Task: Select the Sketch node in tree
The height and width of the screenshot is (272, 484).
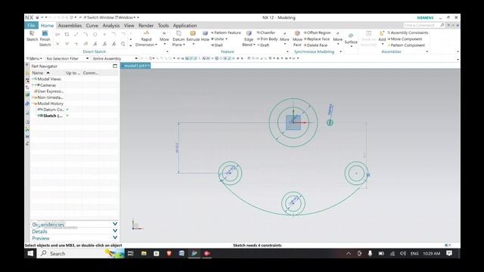Action: pyautogui.click(x=53, y=116)
